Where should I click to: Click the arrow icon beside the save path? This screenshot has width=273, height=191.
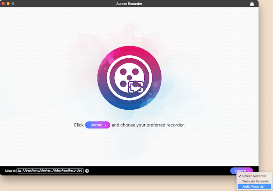[x=87, y=171]
